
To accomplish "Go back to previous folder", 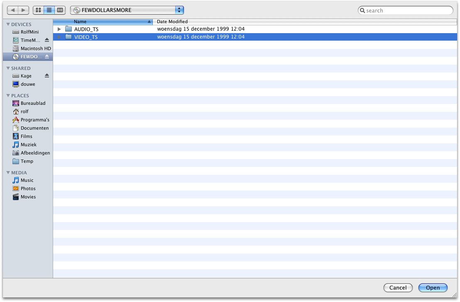I will click(x=13, y=10).
